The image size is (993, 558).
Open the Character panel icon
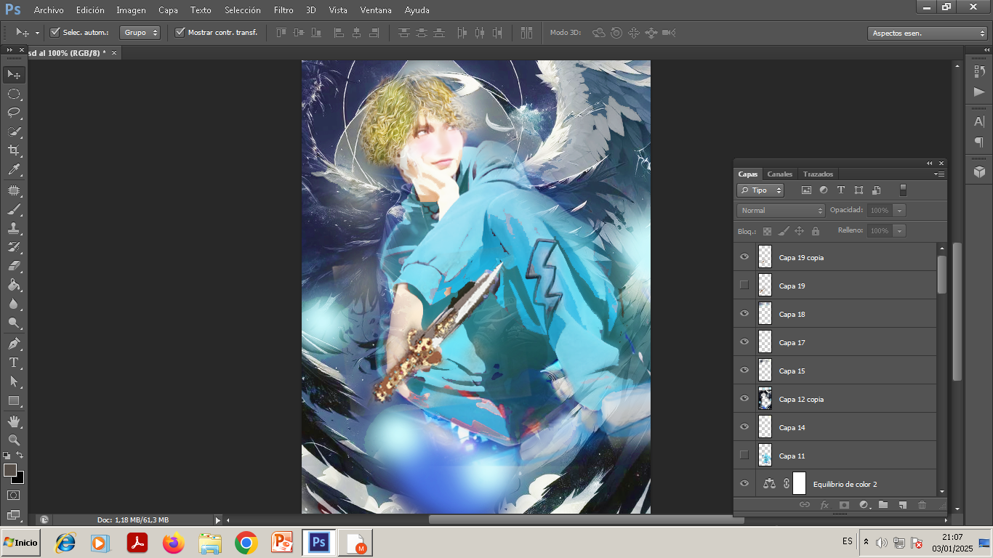click(x=979, y=121)
